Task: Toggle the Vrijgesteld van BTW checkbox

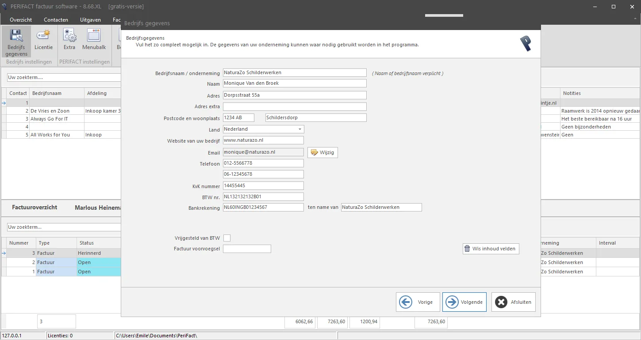Action: 227,238
